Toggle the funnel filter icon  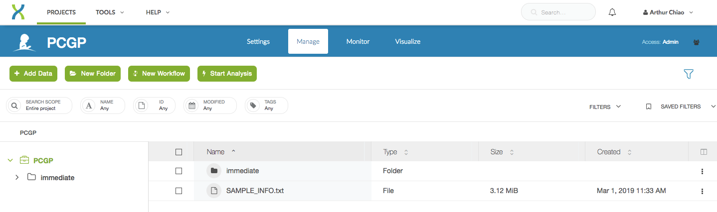tap(688, 74)
